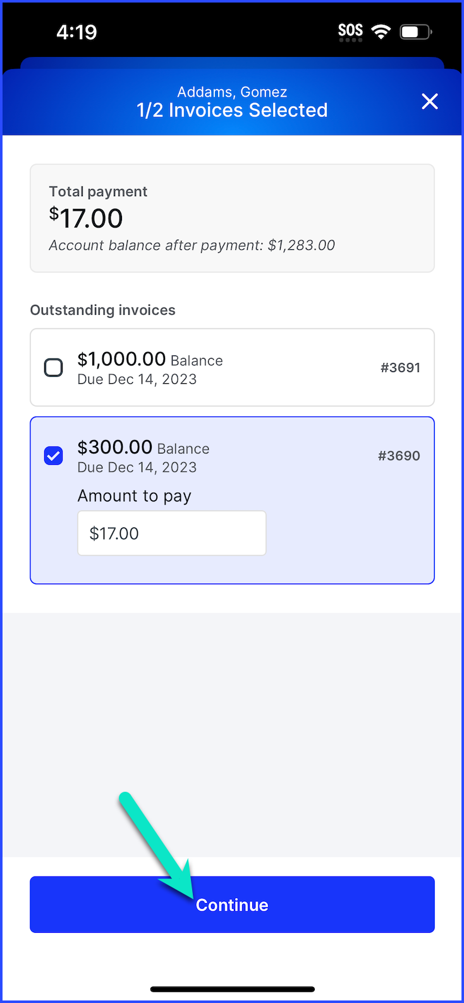This screenshot has height=1003, width=464.
Task: Close the invoices selection sheet
Action: 430,101
